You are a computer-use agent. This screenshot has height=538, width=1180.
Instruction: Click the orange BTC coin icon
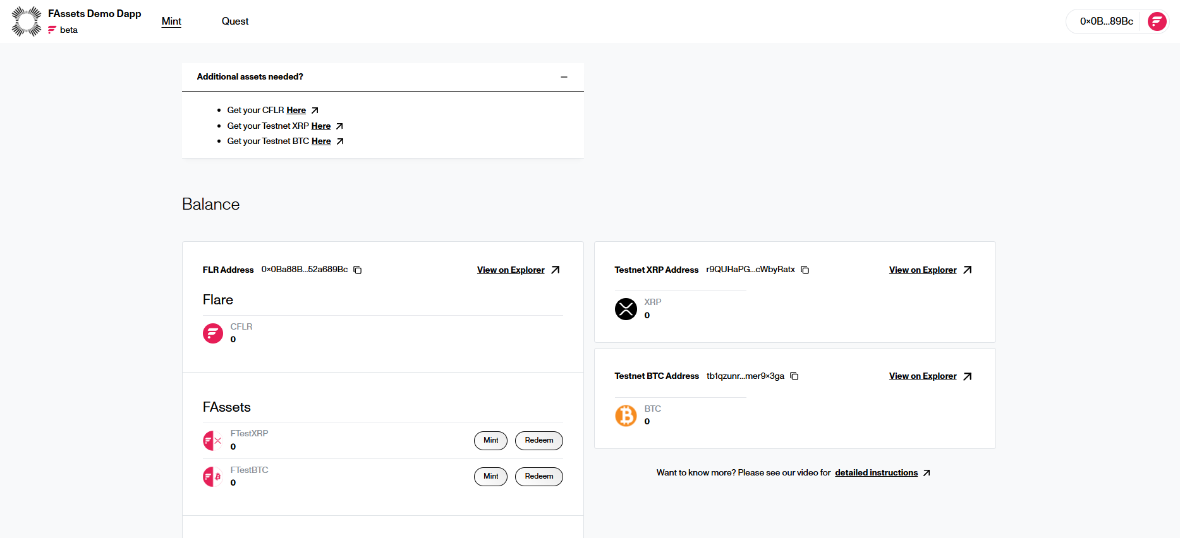[x=626, y=415]
